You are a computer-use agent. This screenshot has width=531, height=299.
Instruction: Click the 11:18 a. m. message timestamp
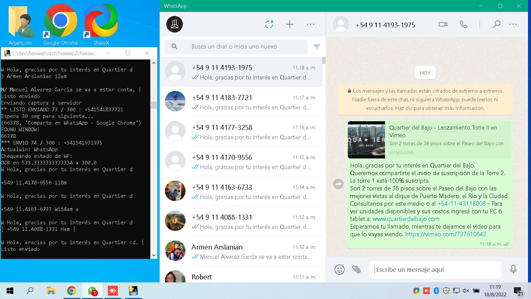(491, 244)
